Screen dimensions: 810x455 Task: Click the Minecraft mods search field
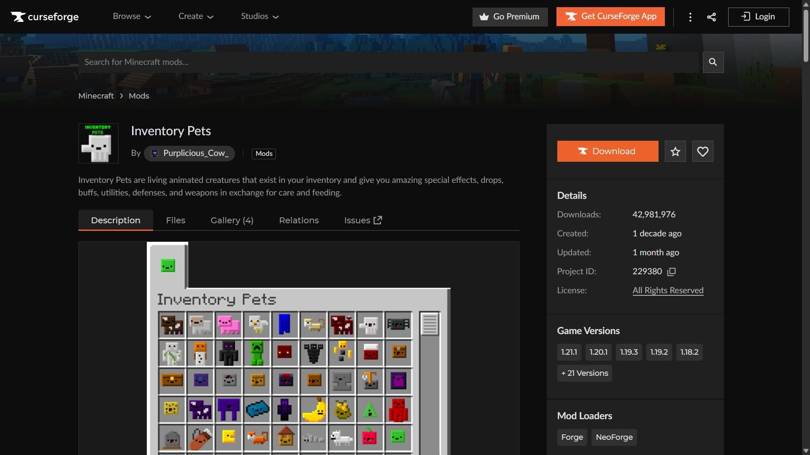[380, 62]
